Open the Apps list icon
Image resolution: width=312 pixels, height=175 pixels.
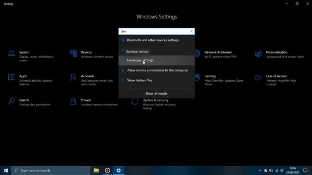pos(11,77)
